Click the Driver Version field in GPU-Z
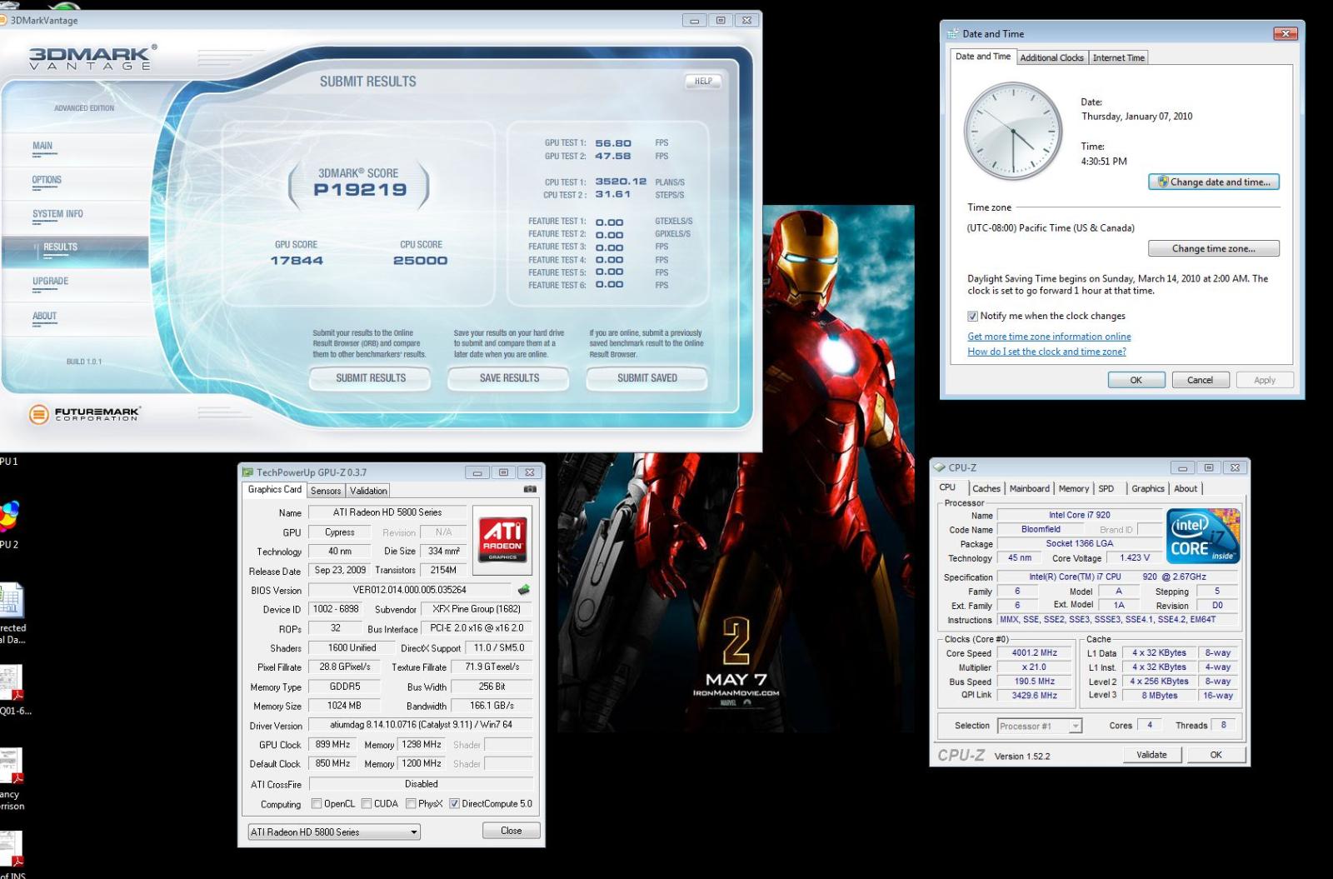The image size is (1333, 879). pos(421,725)
